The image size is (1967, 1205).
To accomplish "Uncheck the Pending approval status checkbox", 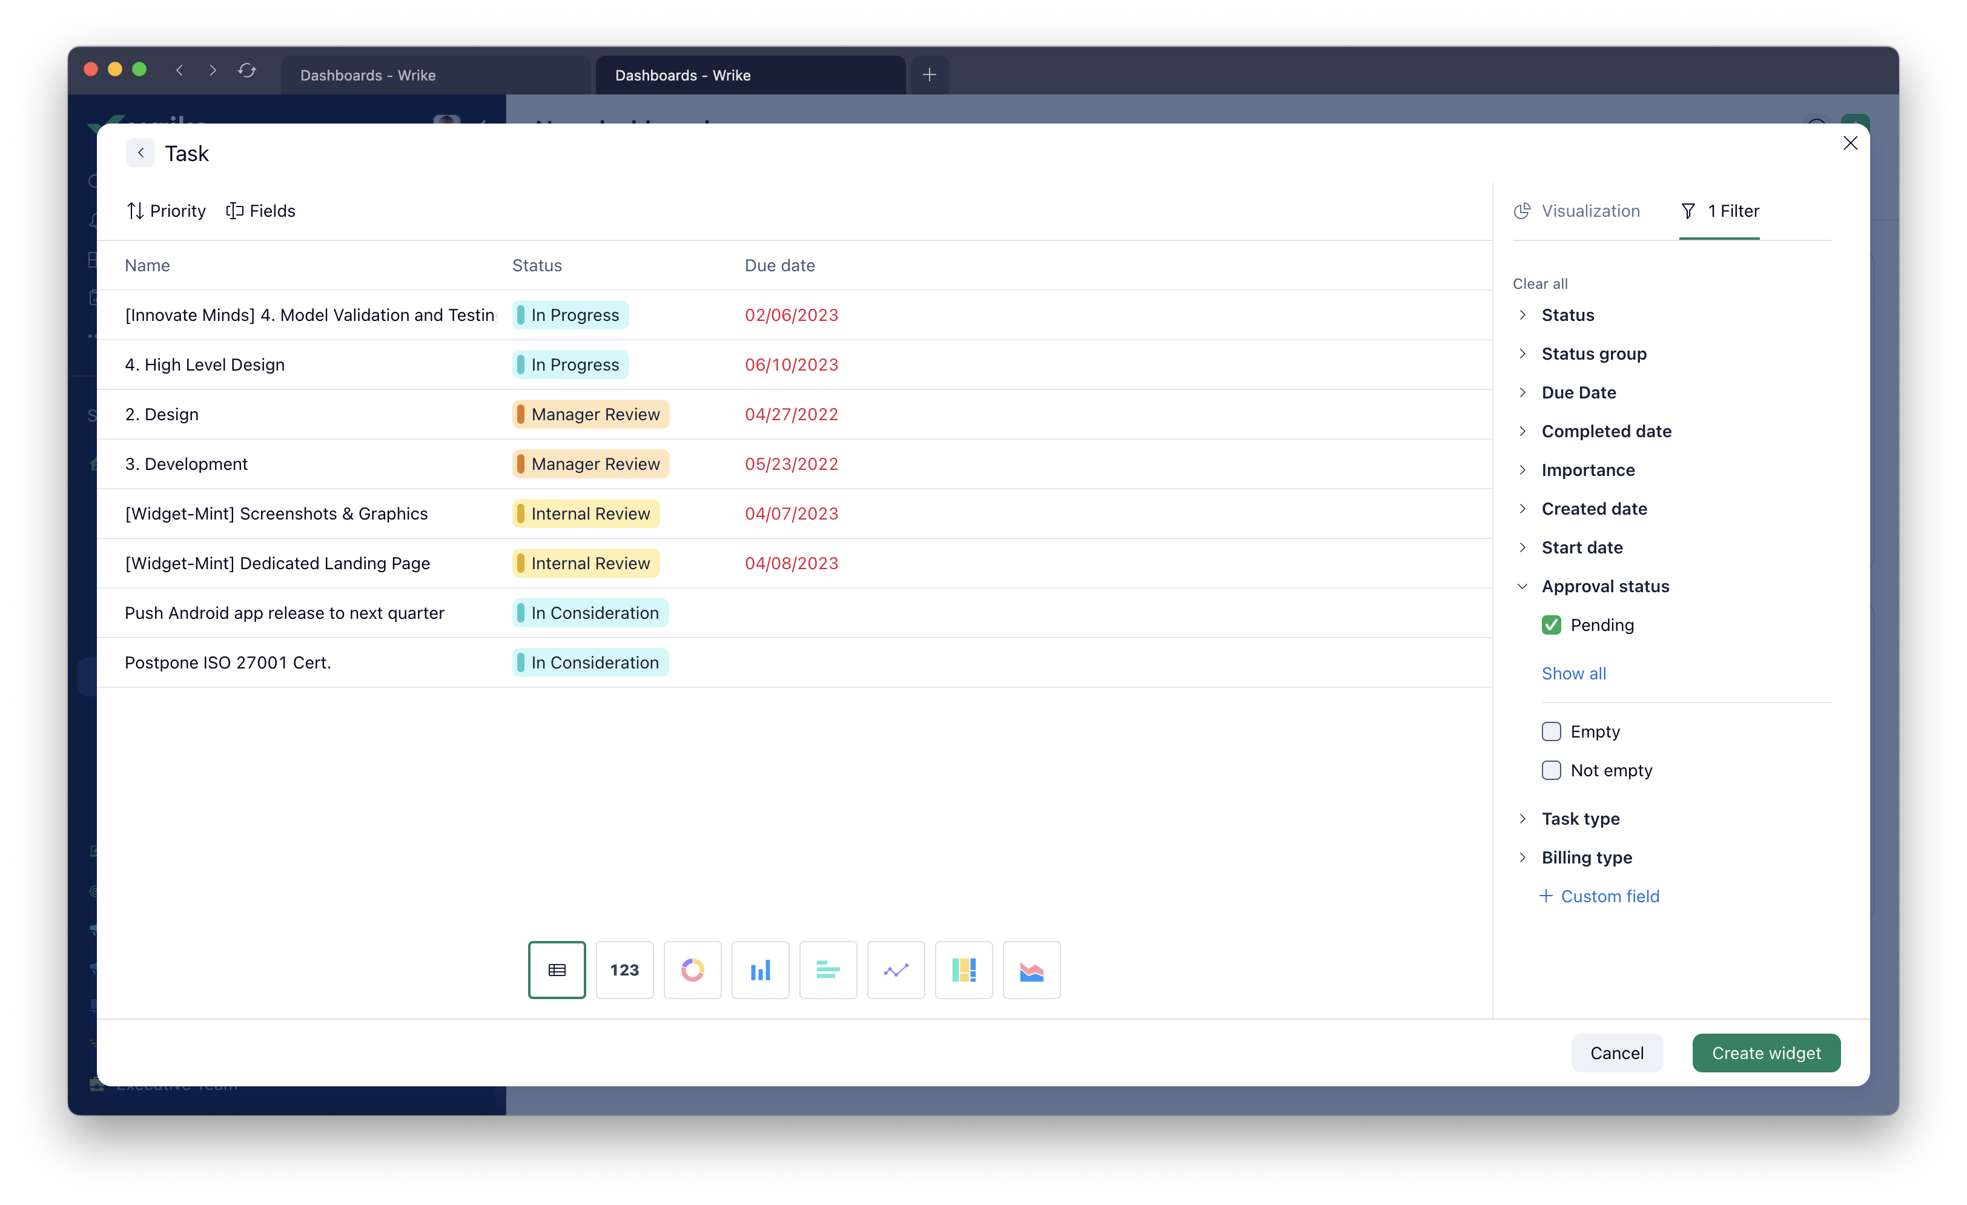I will click(x=1551, y=625).
